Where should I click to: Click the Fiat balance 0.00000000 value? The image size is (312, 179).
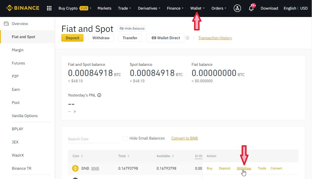point(214,73)
